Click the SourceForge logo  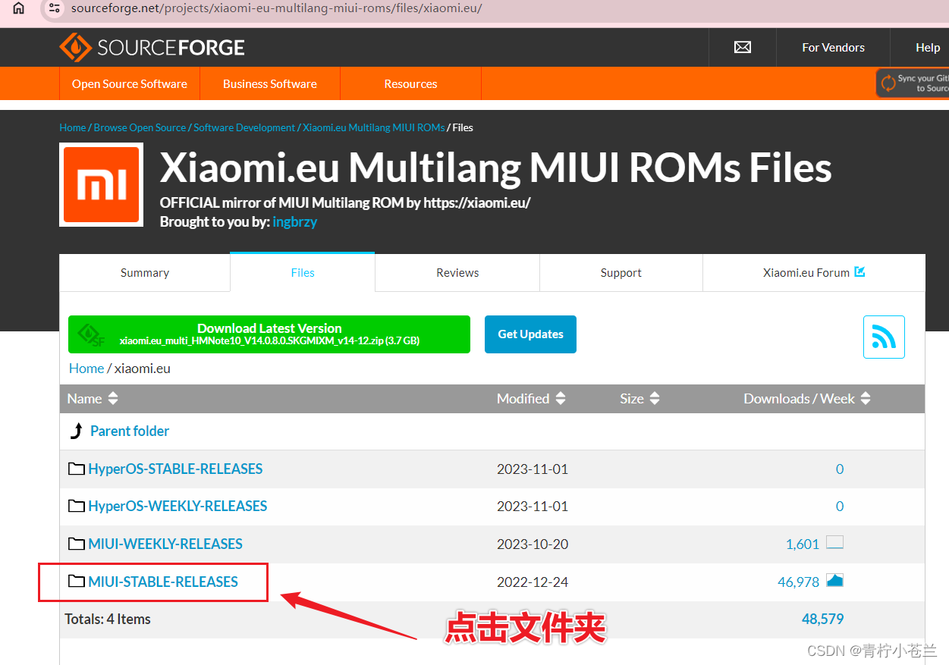pyautogui.click(x=152, y=48)
